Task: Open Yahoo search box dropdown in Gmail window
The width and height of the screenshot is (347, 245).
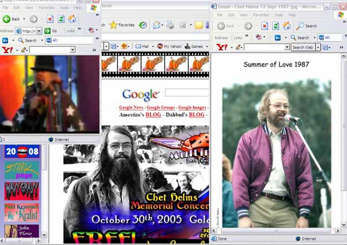Action: (287, 47)
